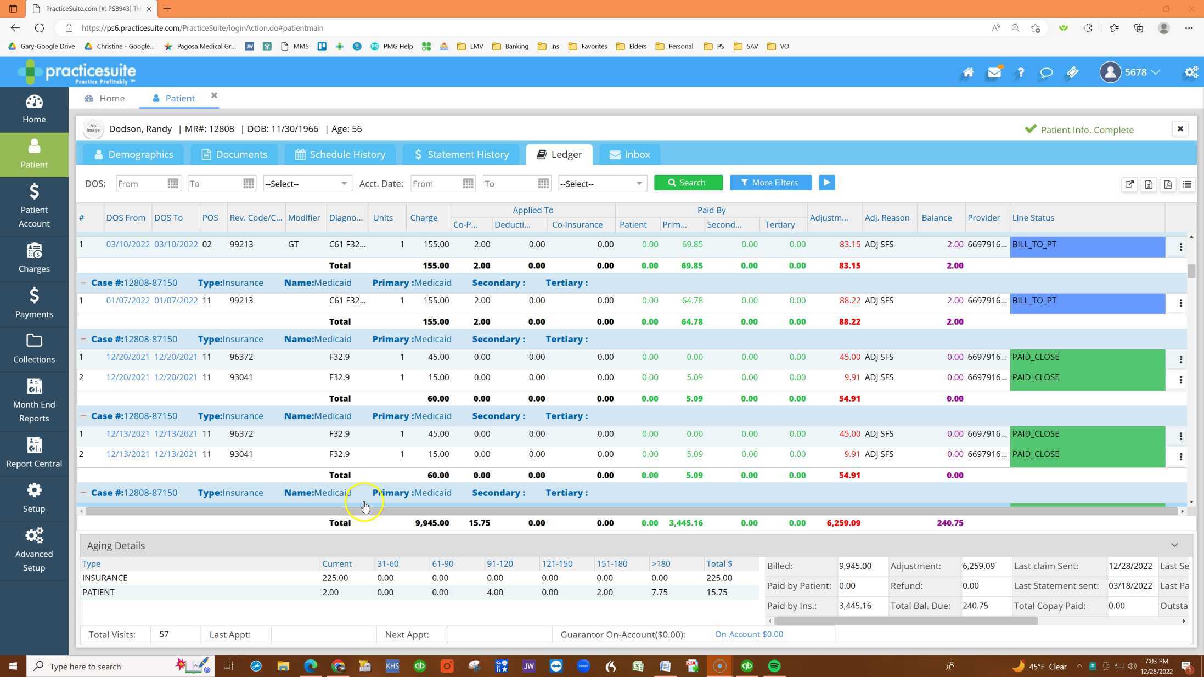Export ledger as PDF
The height and width of the screenshot is (677, 1204).
click(1167, 185)
